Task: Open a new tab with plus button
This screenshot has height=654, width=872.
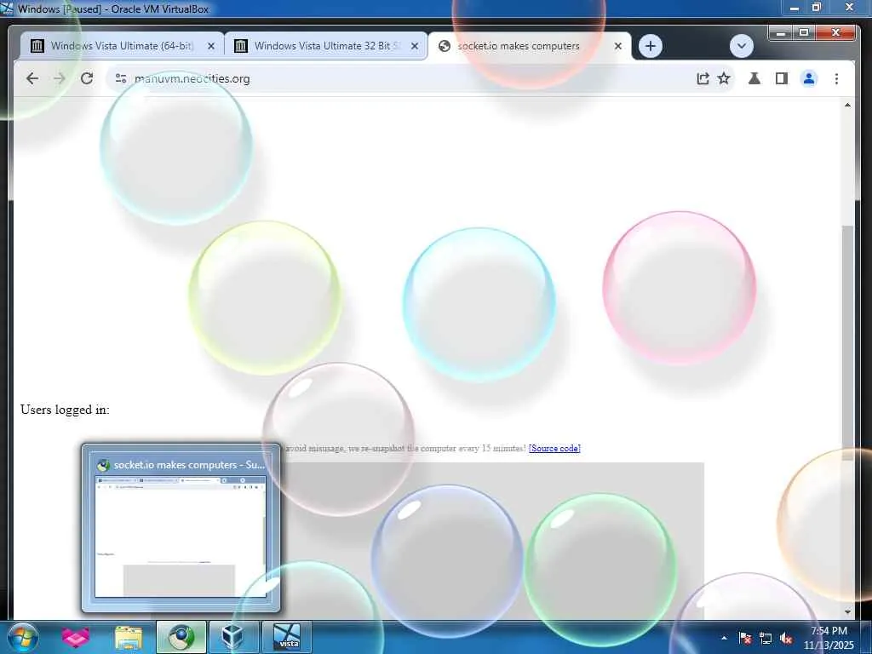Action: [650, 46]
